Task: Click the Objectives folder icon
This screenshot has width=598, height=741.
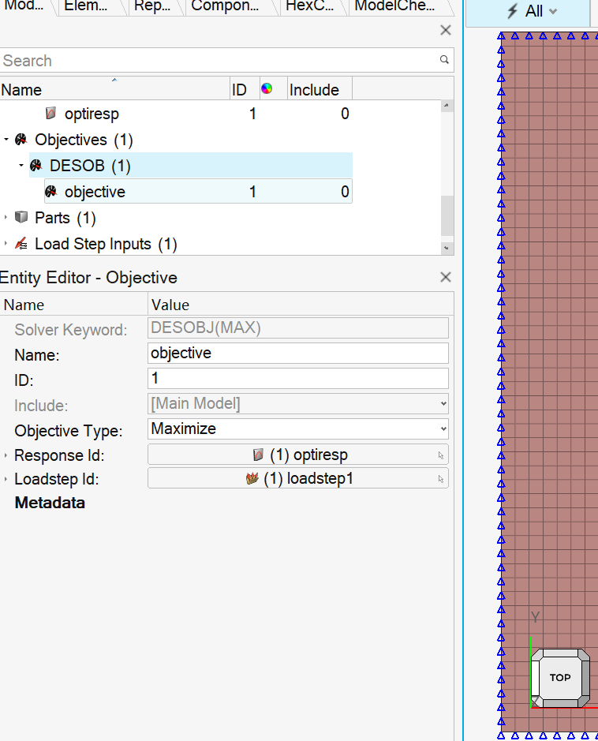Action: 21,139
